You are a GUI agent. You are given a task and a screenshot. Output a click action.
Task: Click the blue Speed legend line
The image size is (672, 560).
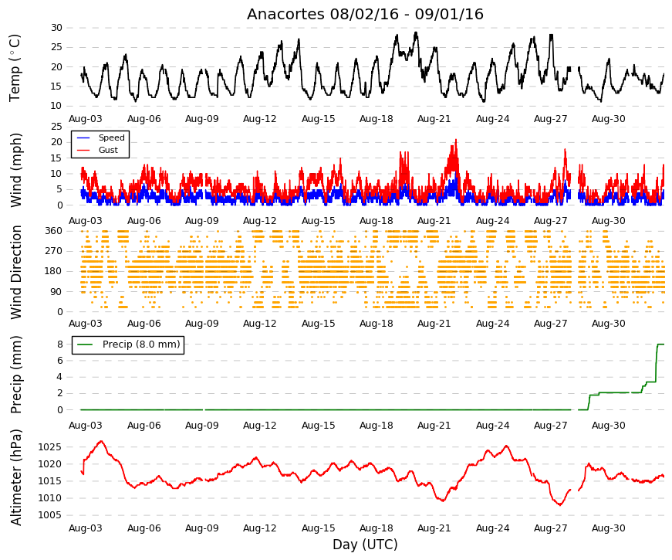83,137
